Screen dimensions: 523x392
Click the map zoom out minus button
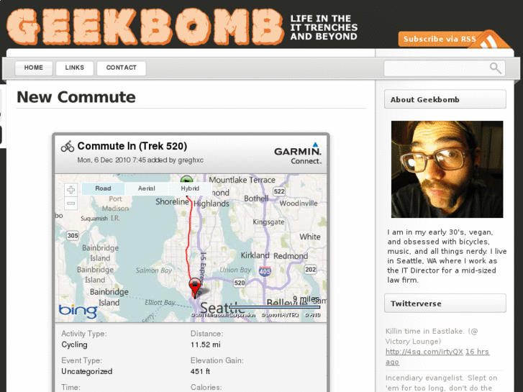(71, 203)
